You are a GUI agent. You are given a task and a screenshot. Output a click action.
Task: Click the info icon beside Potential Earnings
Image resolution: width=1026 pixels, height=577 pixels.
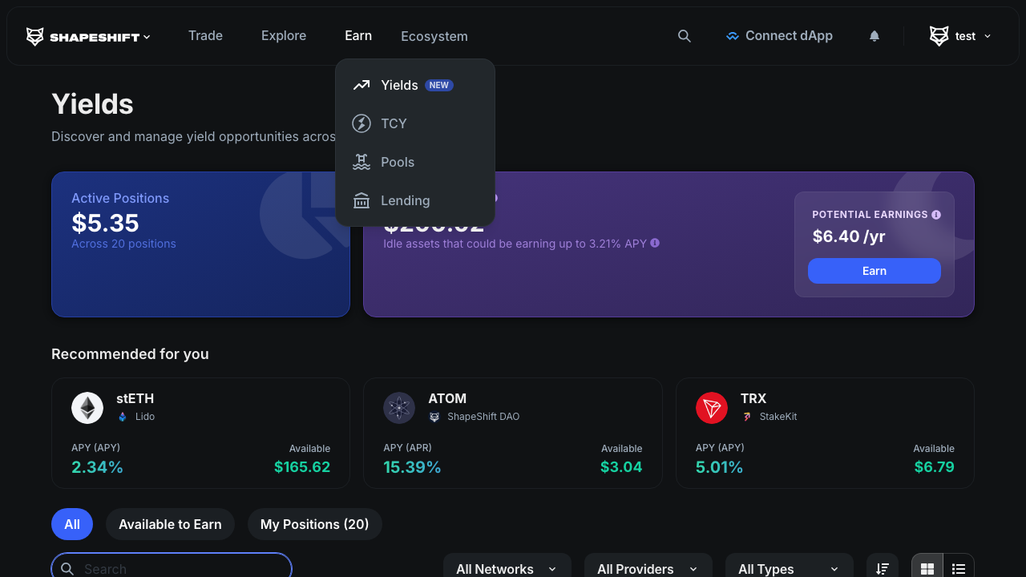tap(936, 215)
